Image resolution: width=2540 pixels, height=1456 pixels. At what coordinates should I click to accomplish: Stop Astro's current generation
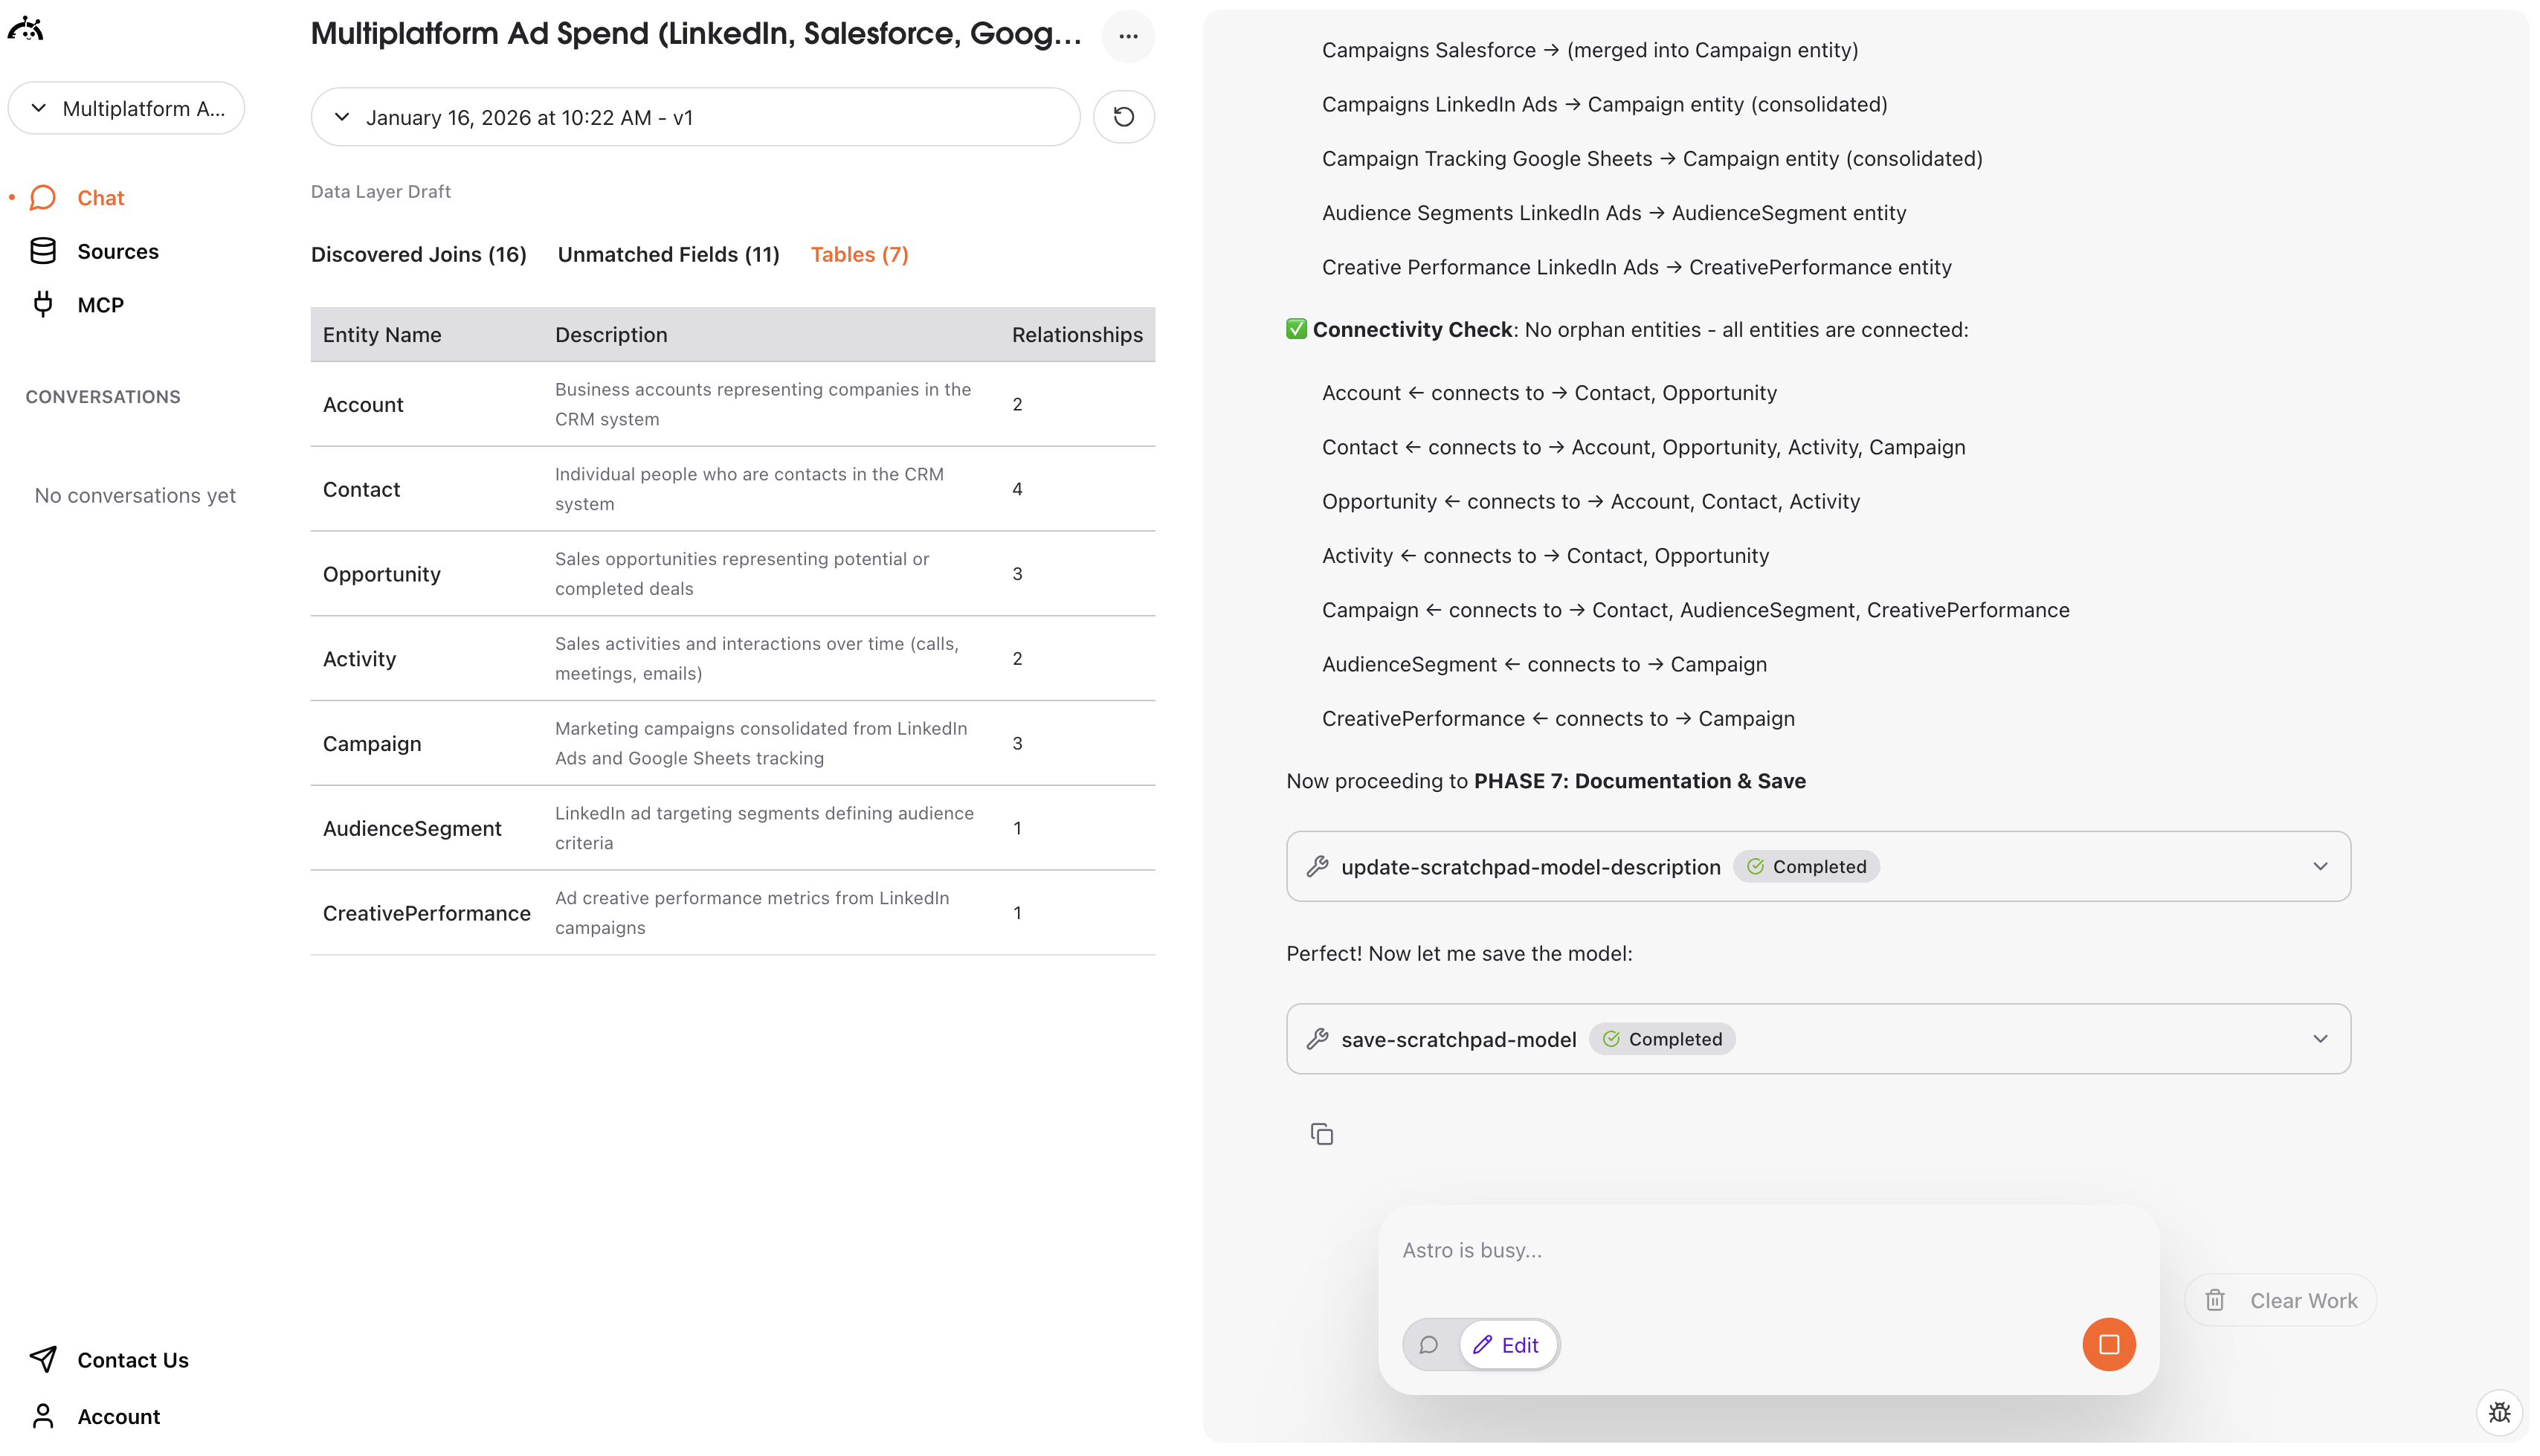pyautogui.click(x=2108, y=1344)
